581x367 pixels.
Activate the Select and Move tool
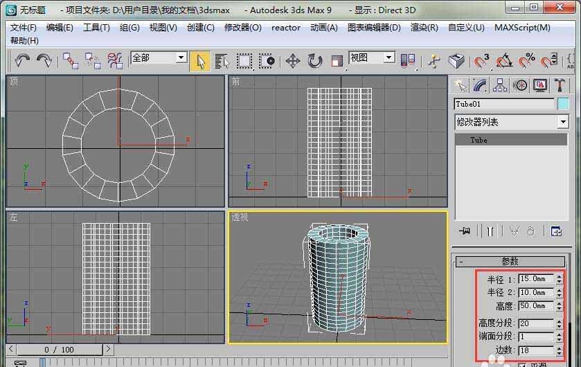[292, 61]
